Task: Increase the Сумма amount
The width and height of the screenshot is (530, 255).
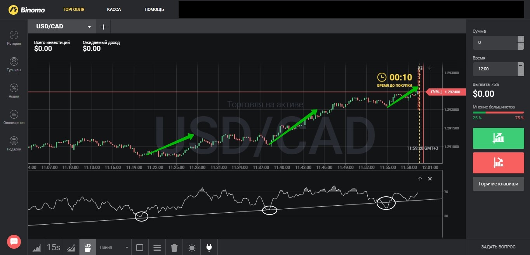Action: coord(520,39)
